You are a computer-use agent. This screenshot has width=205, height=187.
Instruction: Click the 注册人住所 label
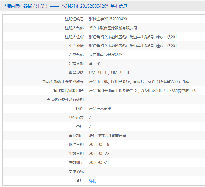pyautogui.click(x=74, y=37)
